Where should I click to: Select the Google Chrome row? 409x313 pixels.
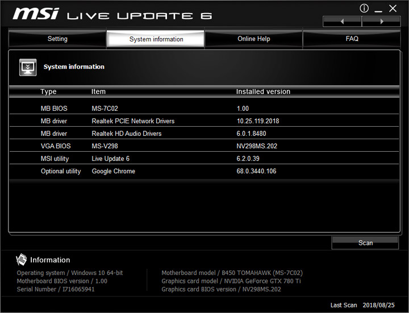204,171
